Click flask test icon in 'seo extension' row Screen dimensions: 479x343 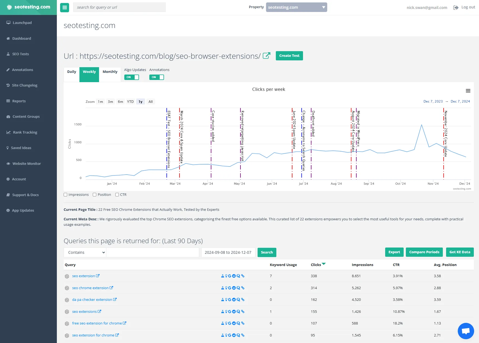222,276
